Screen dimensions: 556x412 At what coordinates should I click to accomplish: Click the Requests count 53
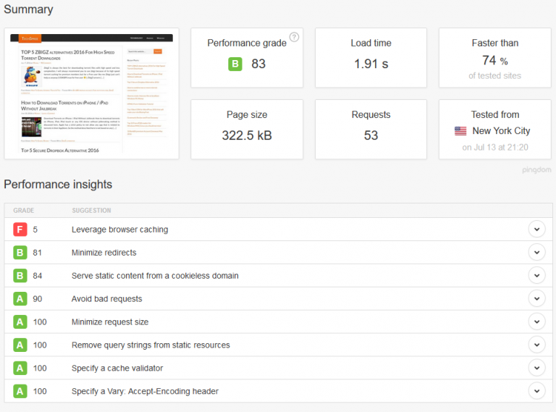[x=371, y=135]
